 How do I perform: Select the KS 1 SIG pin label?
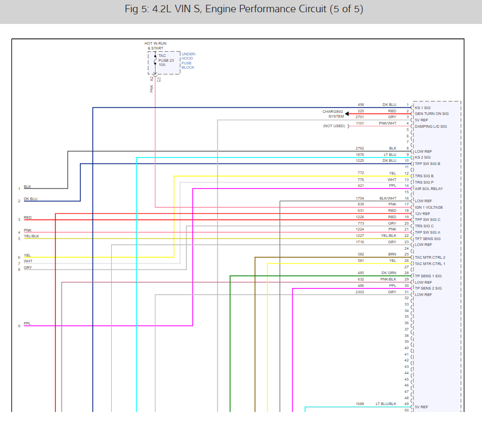click(x=422, y=108)
